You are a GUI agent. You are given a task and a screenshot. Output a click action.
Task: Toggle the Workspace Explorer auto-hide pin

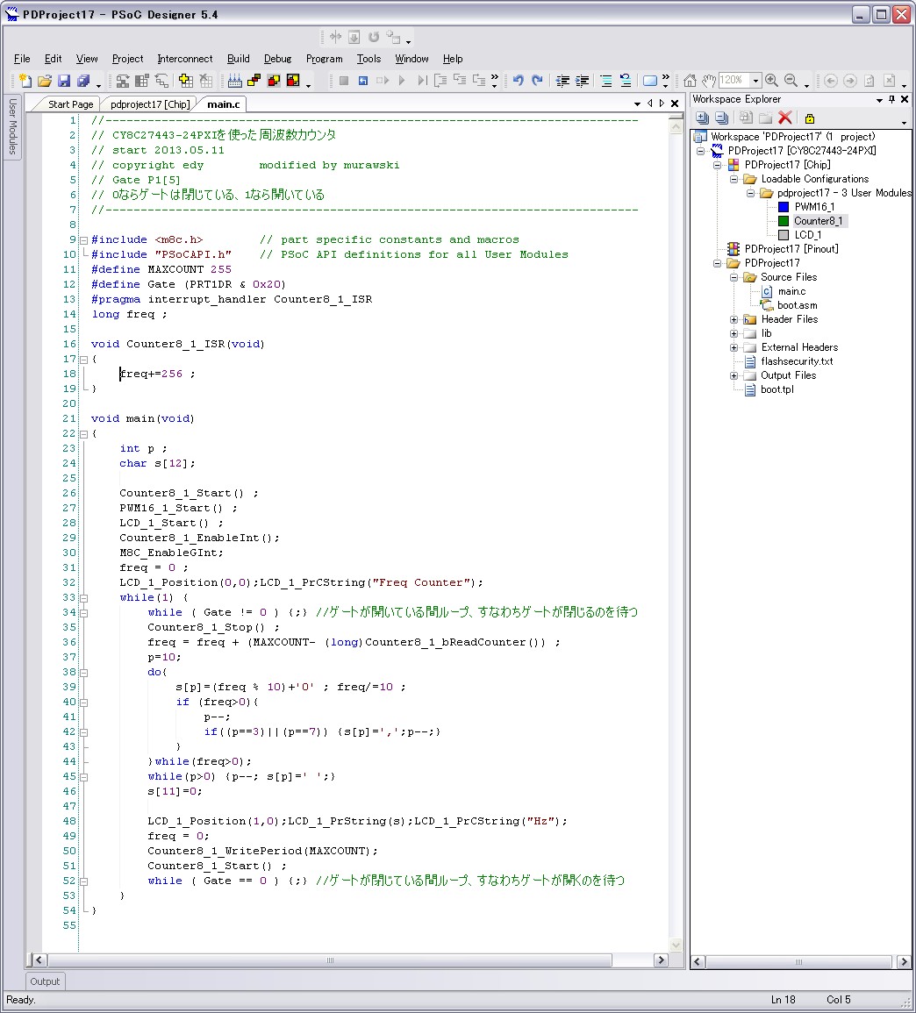click(892, 100)
